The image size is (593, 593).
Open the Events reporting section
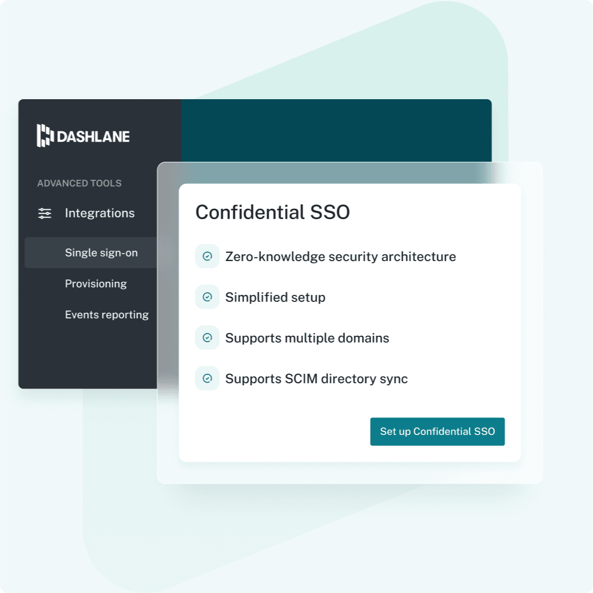[107, 314]
